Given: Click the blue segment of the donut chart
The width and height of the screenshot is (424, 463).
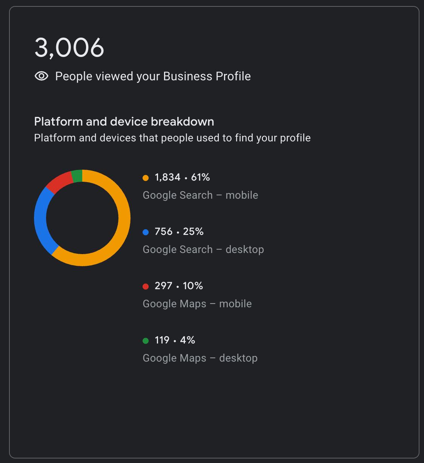Looking at the screenshot, I should pyautogui.click(x=41, y=219).
